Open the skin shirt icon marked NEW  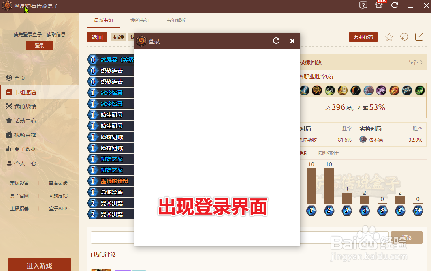[380, 5]
